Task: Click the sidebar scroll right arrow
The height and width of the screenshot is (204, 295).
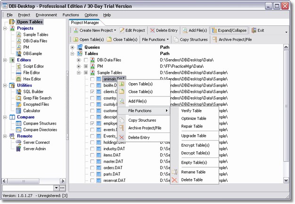Action: pyautogui.click(x=63, y=181)
